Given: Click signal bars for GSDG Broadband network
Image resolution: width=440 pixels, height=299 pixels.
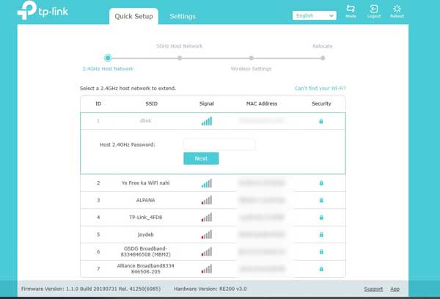Looking at the screenshot, I should [207, 252].
